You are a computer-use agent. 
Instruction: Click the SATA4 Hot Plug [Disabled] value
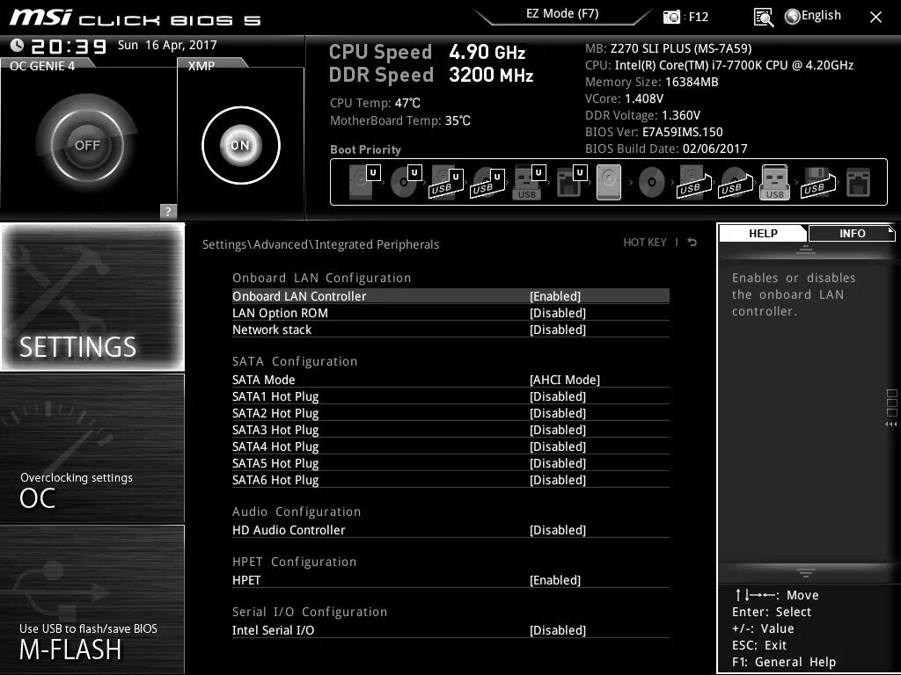click(x=557, y=446)
